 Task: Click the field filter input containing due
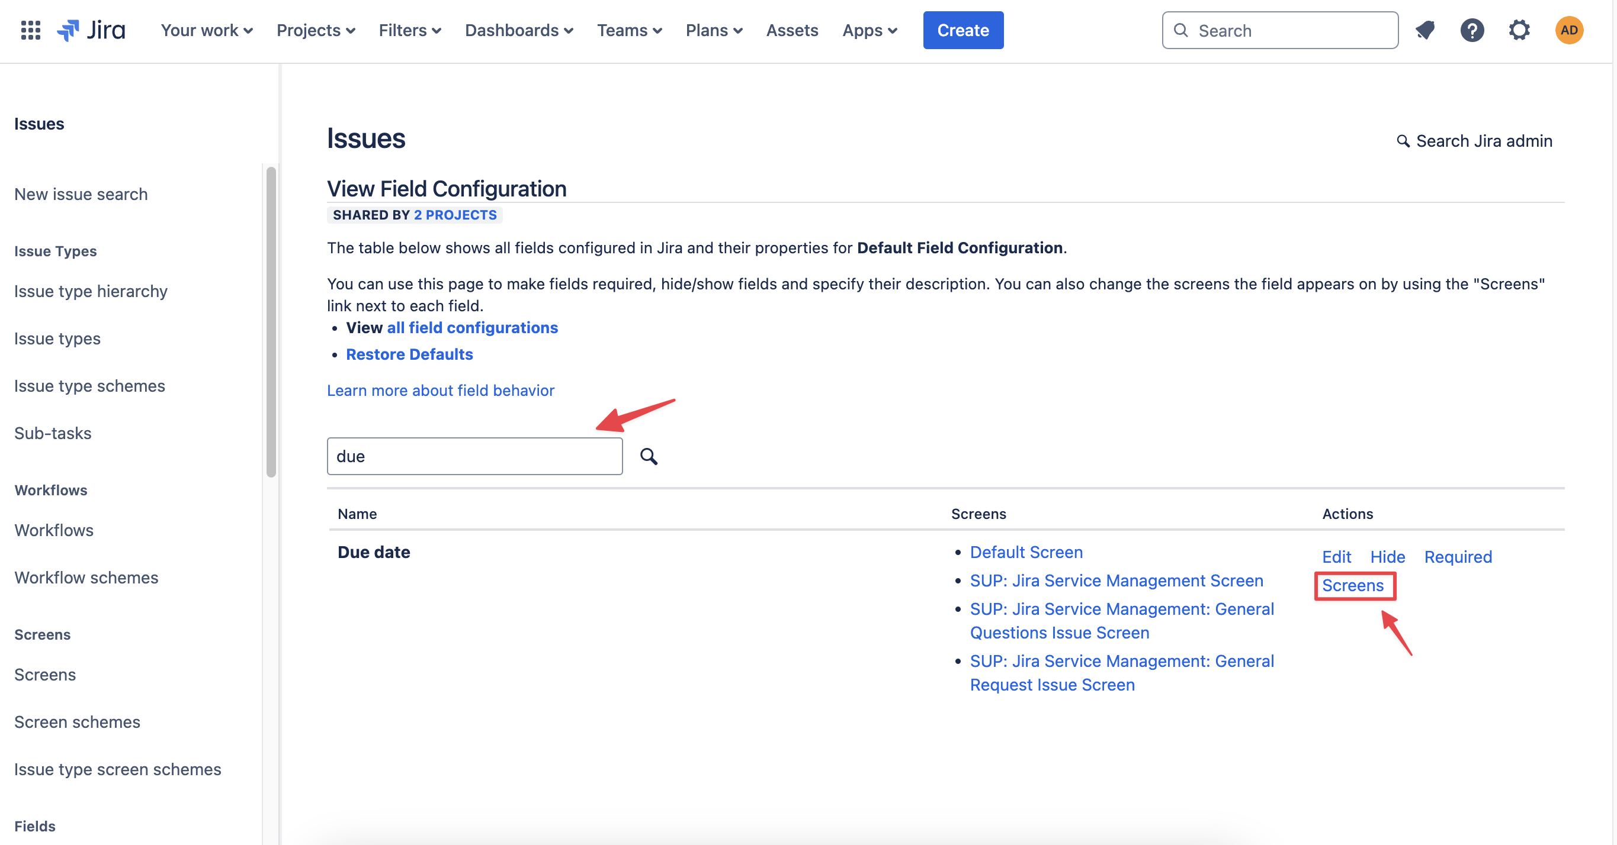[474, 456]
